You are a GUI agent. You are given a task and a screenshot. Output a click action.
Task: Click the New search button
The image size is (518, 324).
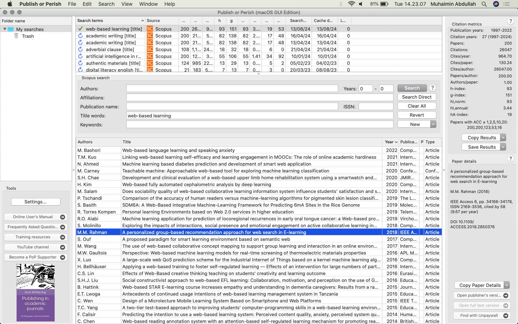tap(414, 124)
